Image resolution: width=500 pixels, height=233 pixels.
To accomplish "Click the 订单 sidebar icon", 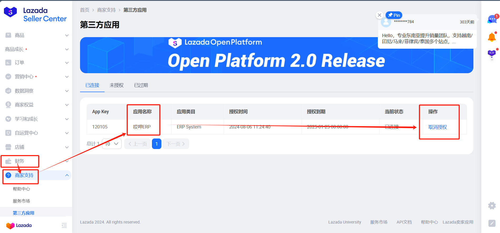I will tap(8, 63).
